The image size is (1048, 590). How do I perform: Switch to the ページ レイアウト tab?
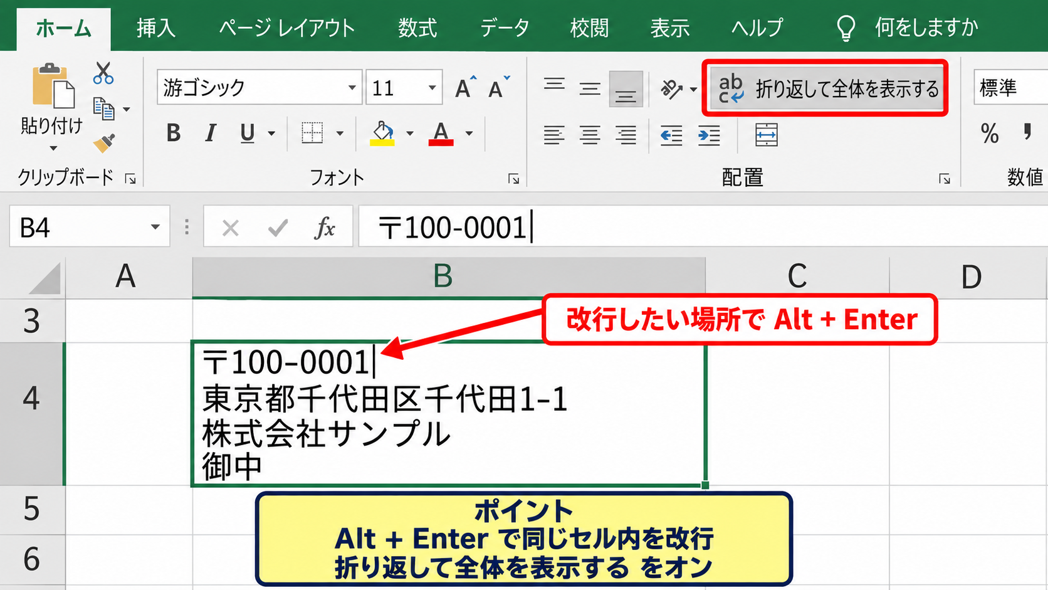(286, 28)
